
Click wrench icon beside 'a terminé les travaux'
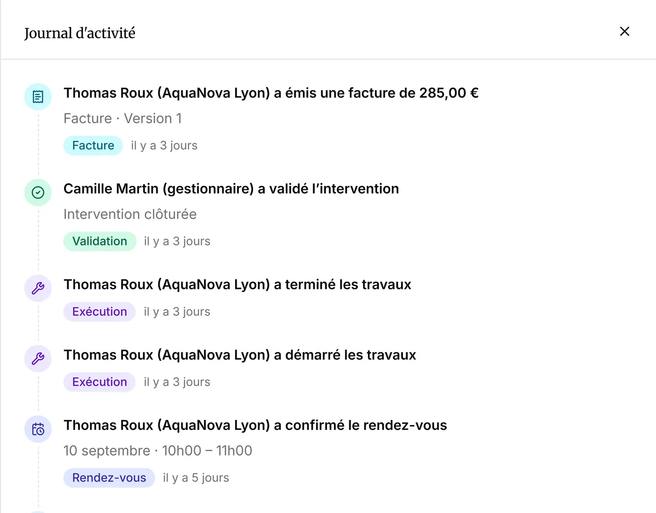pos(38,289)
